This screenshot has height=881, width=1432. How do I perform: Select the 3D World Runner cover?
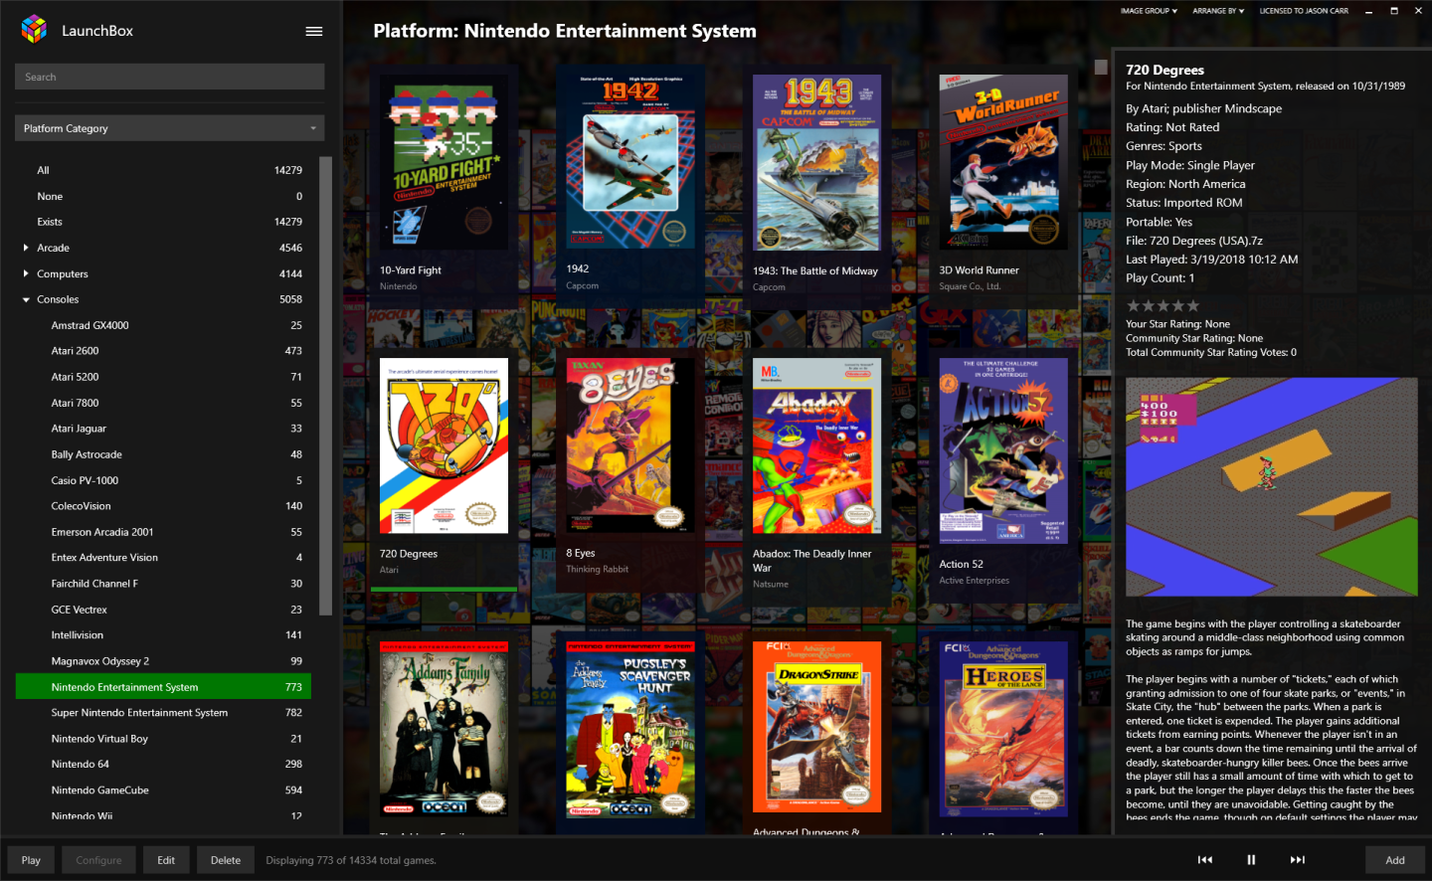1003,162
